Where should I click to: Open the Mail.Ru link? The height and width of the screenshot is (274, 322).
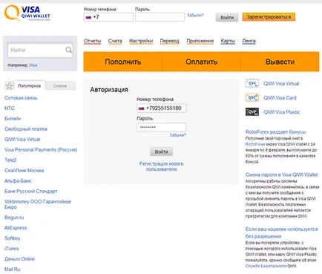12,270
